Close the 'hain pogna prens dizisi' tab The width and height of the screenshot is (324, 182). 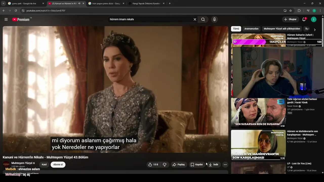pos(124,4)
